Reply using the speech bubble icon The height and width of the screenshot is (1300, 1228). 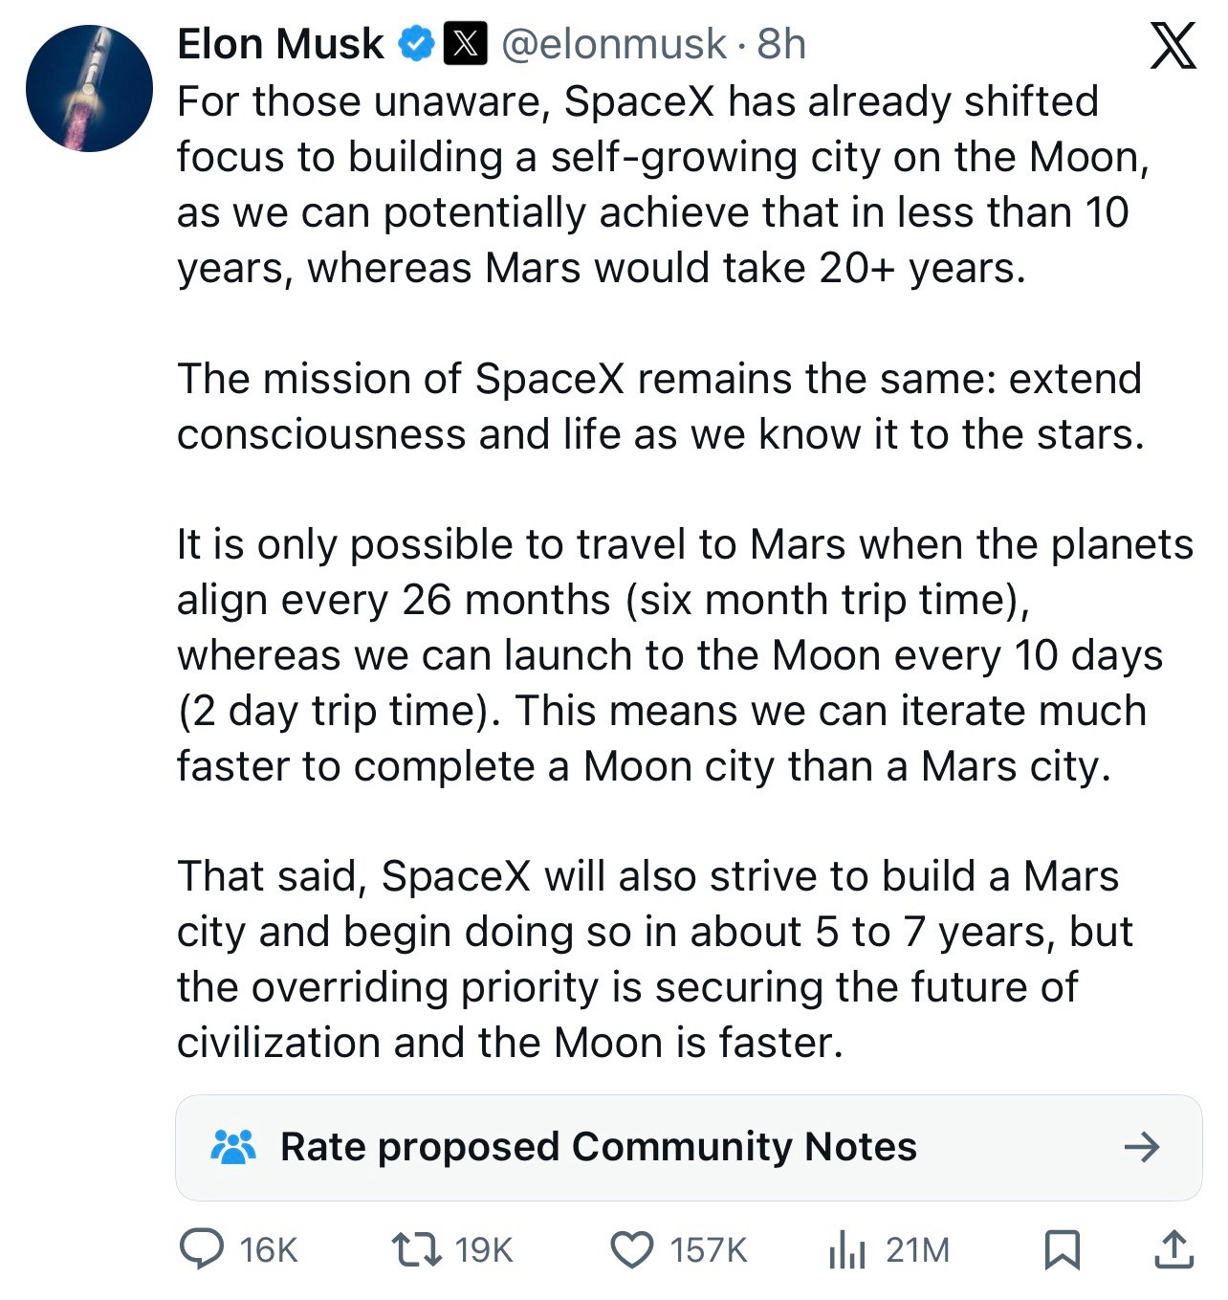point(202,1249)
